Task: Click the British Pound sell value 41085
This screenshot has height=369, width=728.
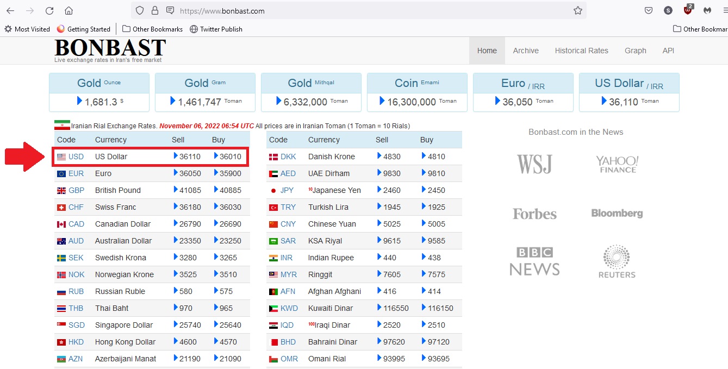Action: point(190,190)
